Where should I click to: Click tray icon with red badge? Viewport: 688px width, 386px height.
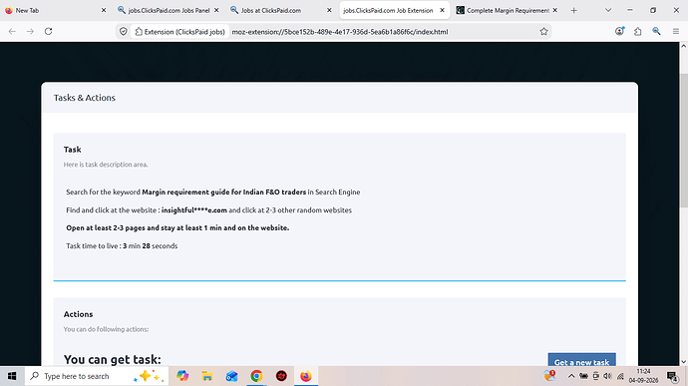pyautogui.click(x=549, y=375)
